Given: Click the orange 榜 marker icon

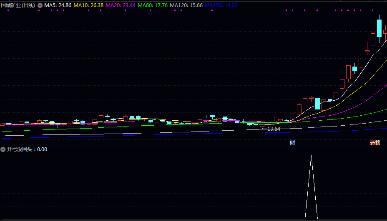Looking at the screenshot, I should pyautogui.click(x=377, y=143).
